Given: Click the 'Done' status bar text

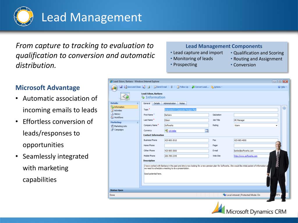Looking at the screenshot, I should (112, 195).
